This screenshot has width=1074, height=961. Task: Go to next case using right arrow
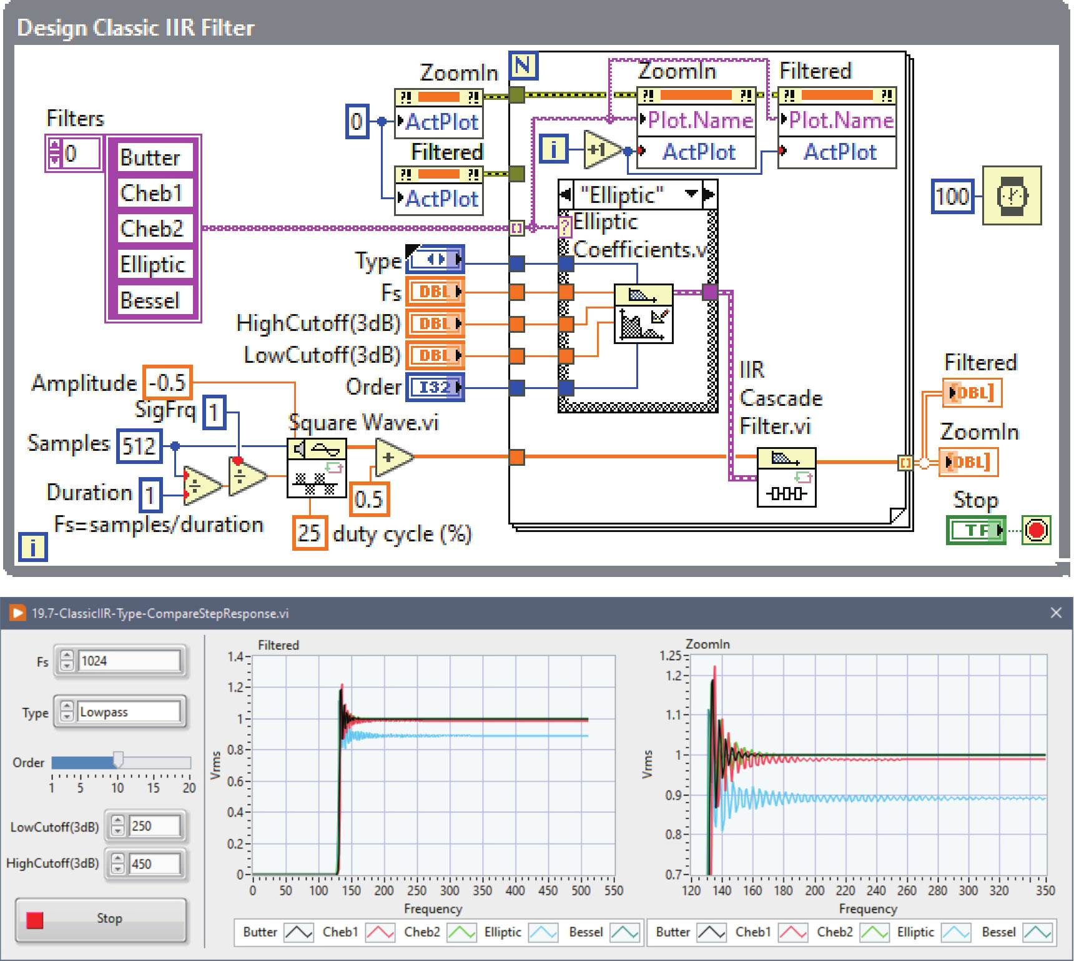click(x=709, y=194)
